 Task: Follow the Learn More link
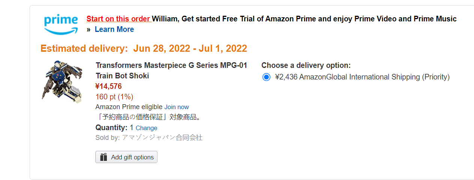coord(114,29)
